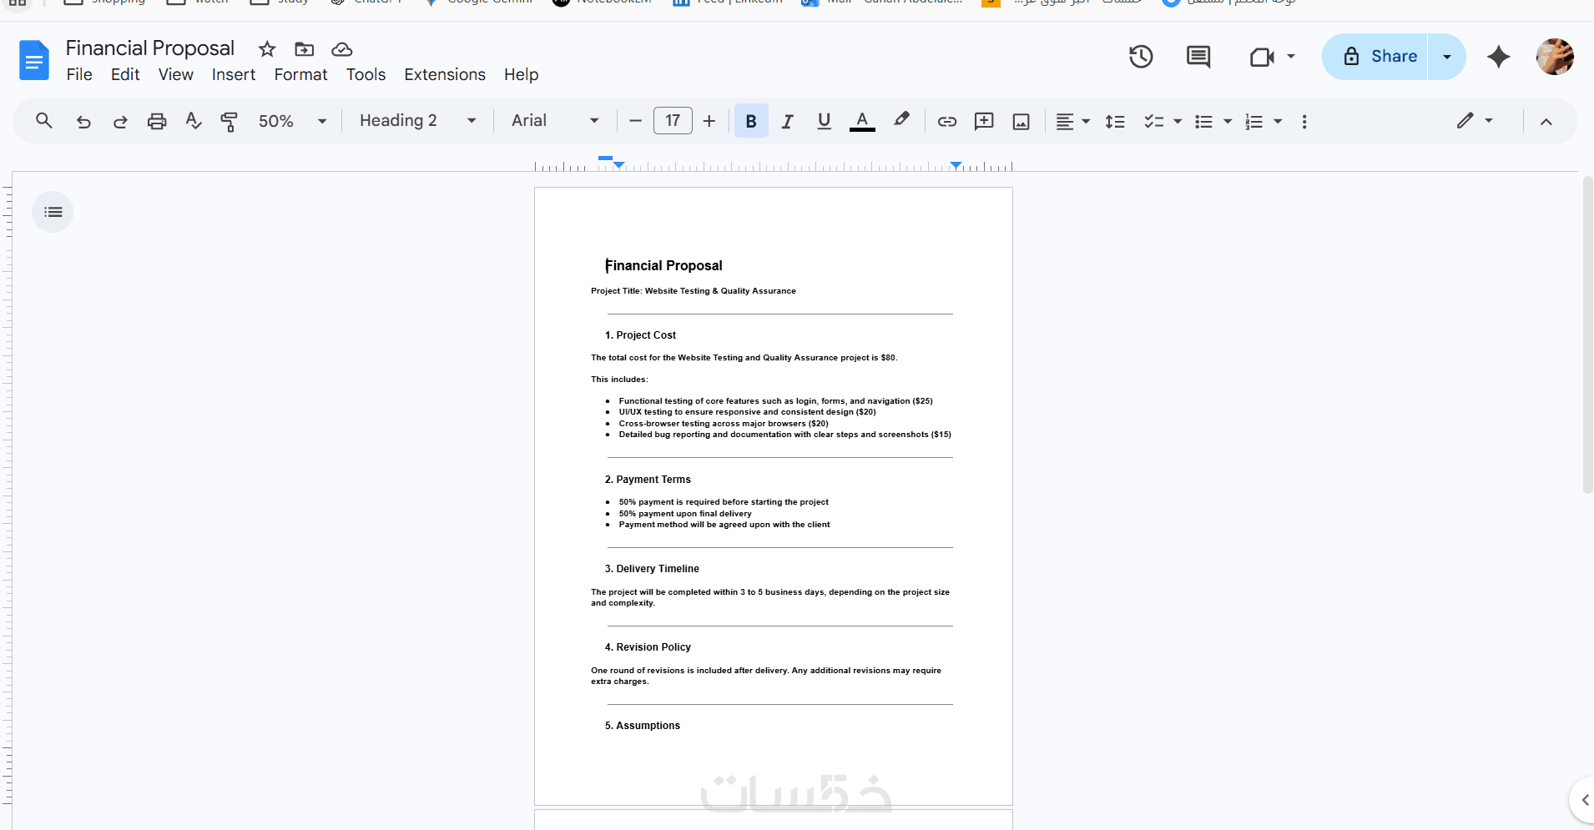Apply a numbered list

tap(1254, 122)
